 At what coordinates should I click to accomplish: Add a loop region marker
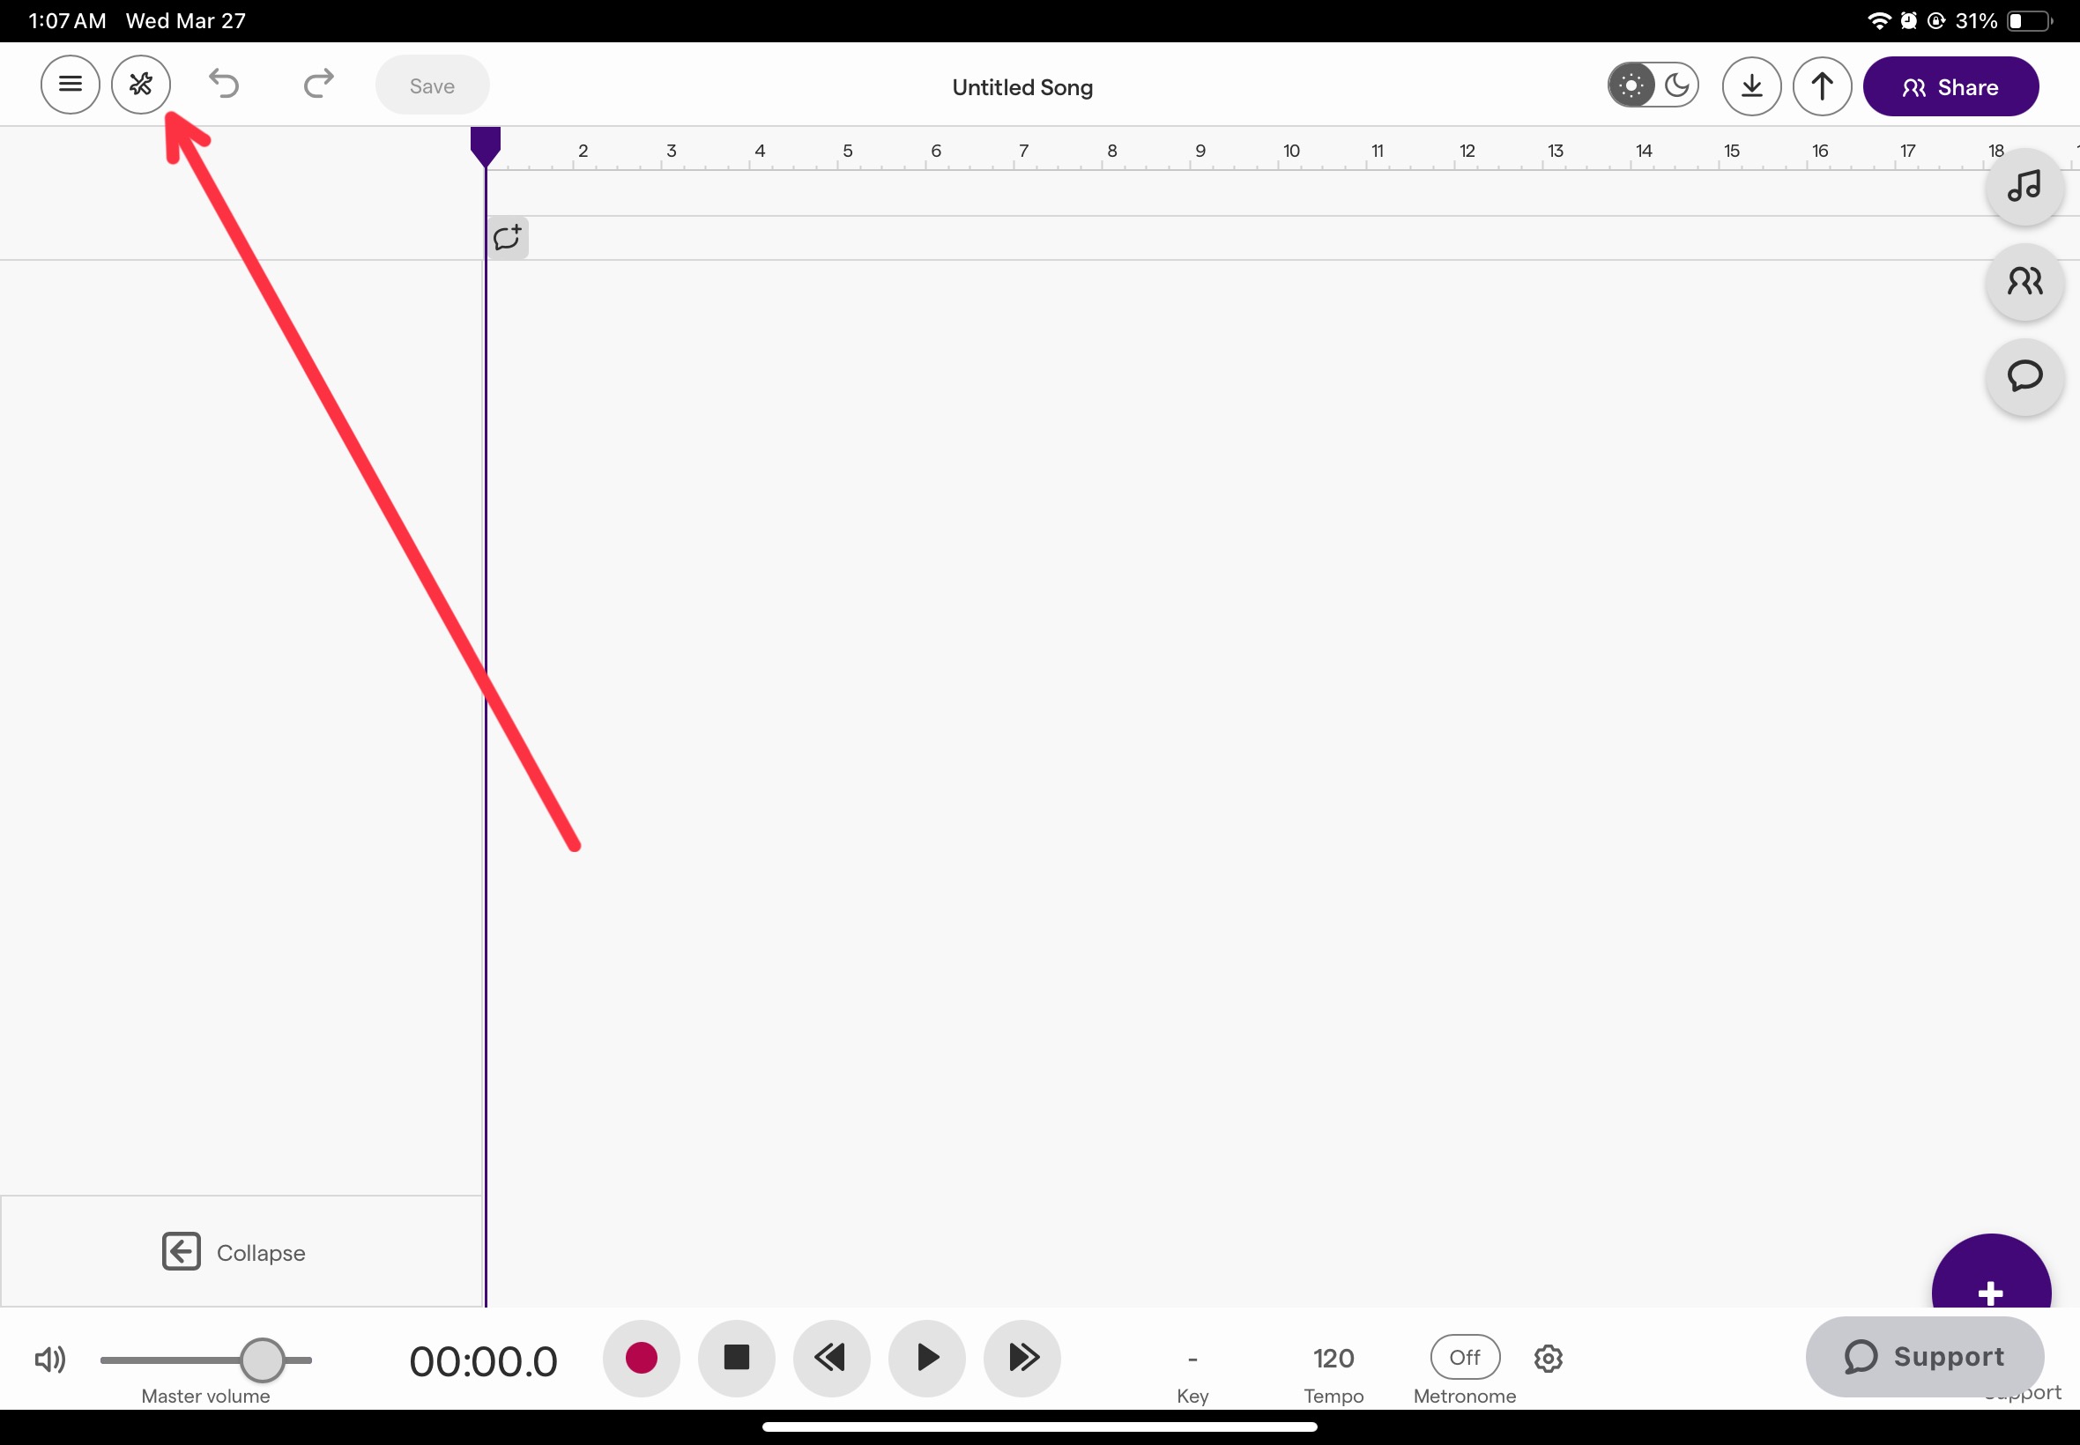pos(507,238)
